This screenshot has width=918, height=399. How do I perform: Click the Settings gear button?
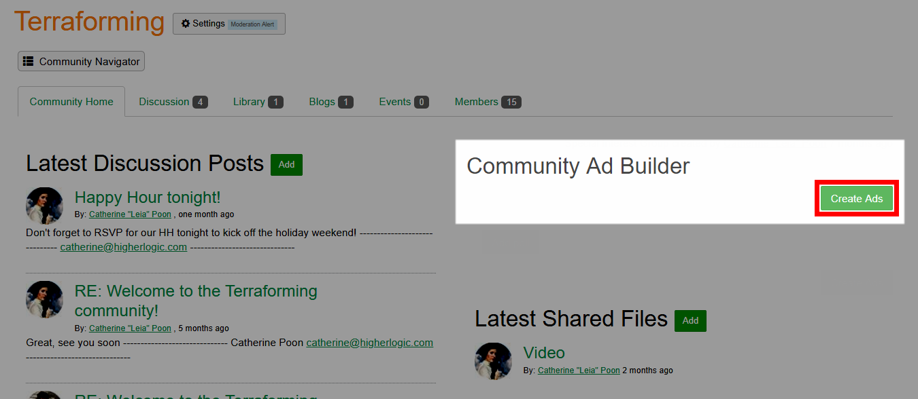(x=203, y=24)
